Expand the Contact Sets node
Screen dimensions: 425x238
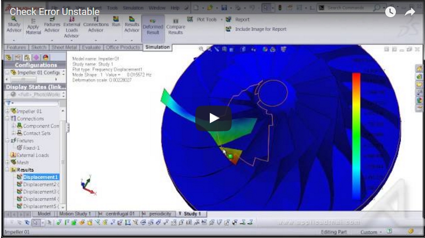point(13,133)
